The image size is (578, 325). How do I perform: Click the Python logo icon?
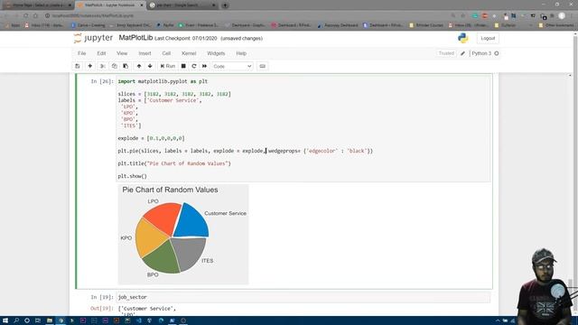click(463, 38)
